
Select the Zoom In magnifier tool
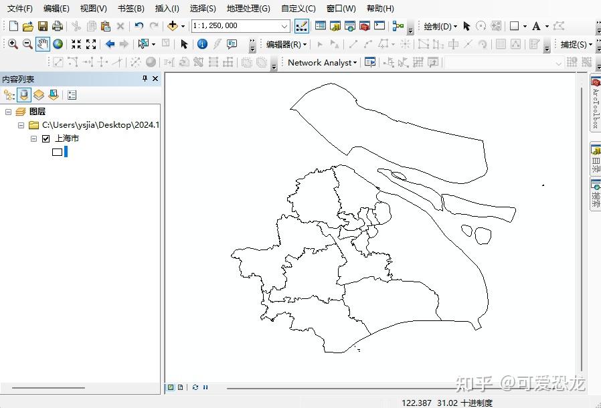click(12, 44)
